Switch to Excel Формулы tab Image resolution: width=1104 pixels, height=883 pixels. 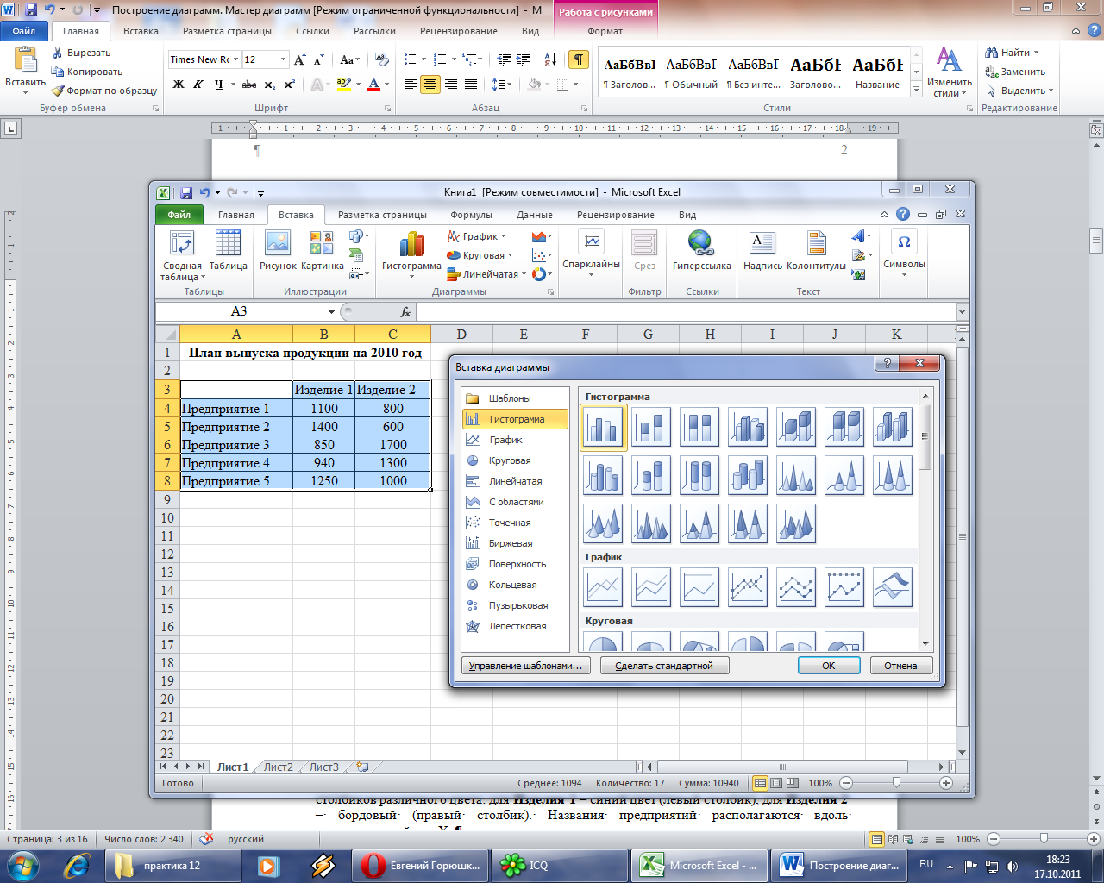click(471, 215)
